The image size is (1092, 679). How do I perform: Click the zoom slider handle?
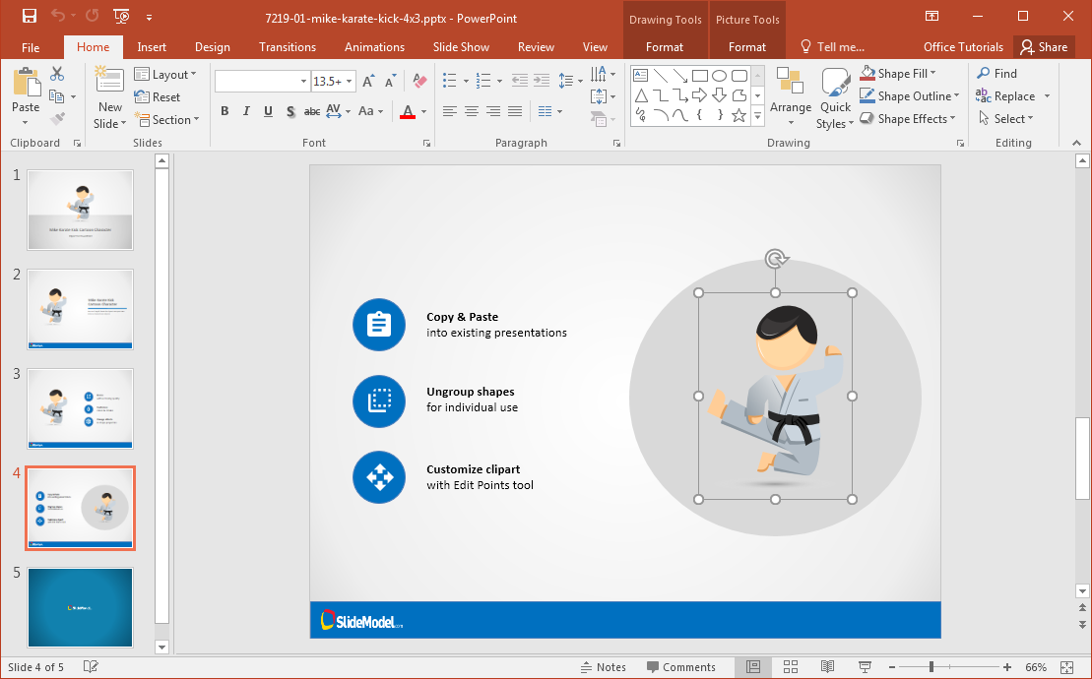pyautogui.click(x=931, y=667)
